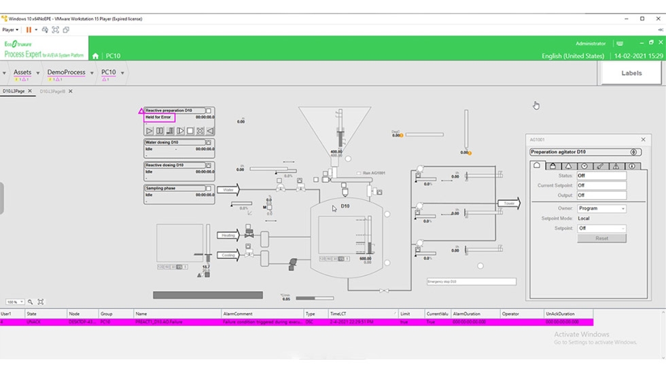Image resolution: width=666 pixels, height=380 pixels.
Task: Click the Stop square icon in the Reactive preparation panel
Action: point(190,131)
